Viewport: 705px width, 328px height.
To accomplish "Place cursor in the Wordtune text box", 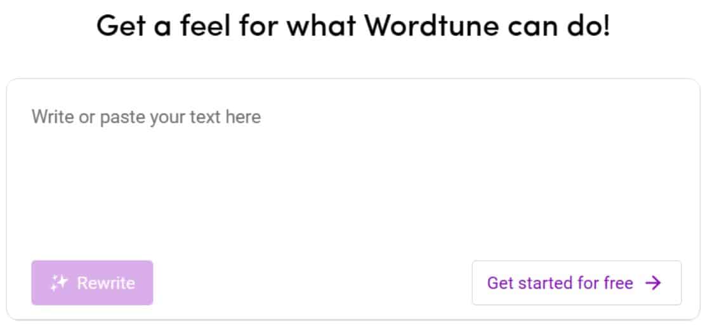I will click(353, 165).
